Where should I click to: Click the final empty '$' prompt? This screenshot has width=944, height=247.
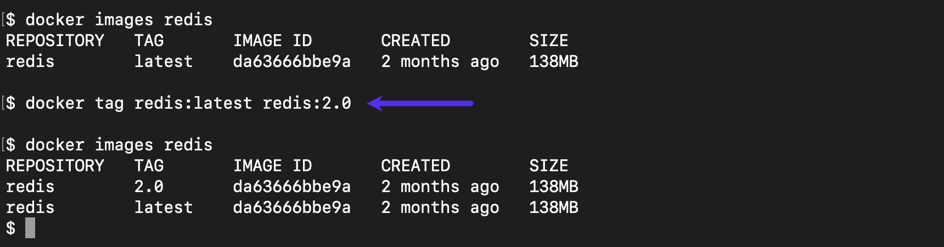[x=10, y=228]
